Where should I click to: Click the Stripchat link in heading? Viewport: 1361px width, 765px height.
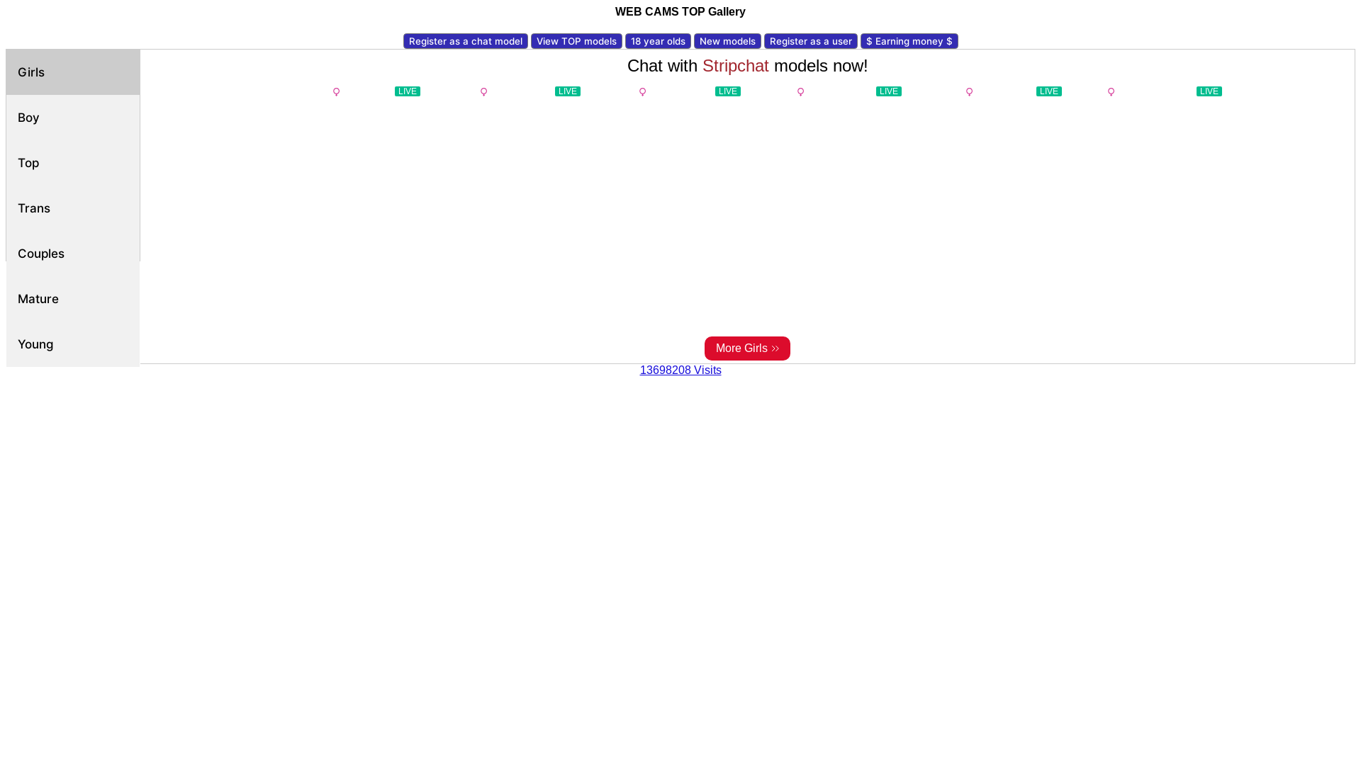coord(735,66)
